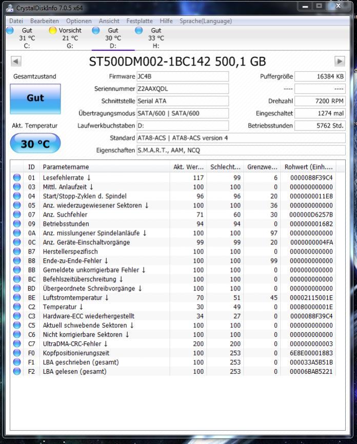Click blue status orb for drive H:
The width and height of the screenshot is (357, 444).
[138, 30]
